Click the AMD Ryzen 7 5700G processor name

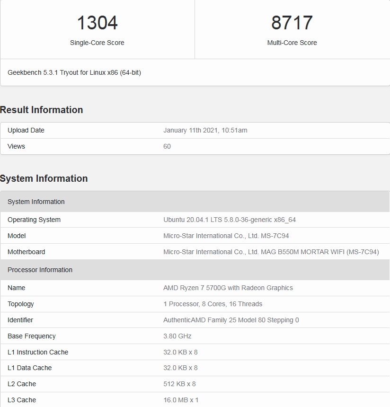(228, 288)
